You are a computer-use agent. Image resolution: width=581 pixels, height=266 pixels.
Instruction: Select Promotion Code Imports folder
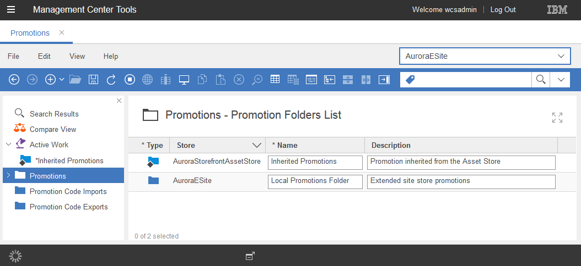pyautogui.click(x=68, y=191)
